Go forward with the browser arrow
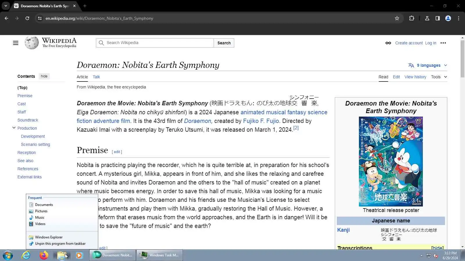This screenshot has height=261, width=465. pyautogui.click(x=17, y=18)
